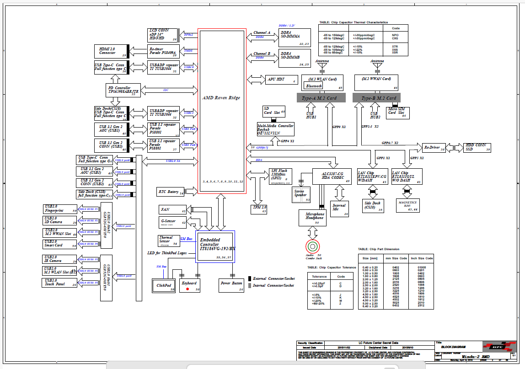
Task: Click Embedded Controller IT8186VG-192/BX block
Action: pyautogui.click(x=215, y=247)
